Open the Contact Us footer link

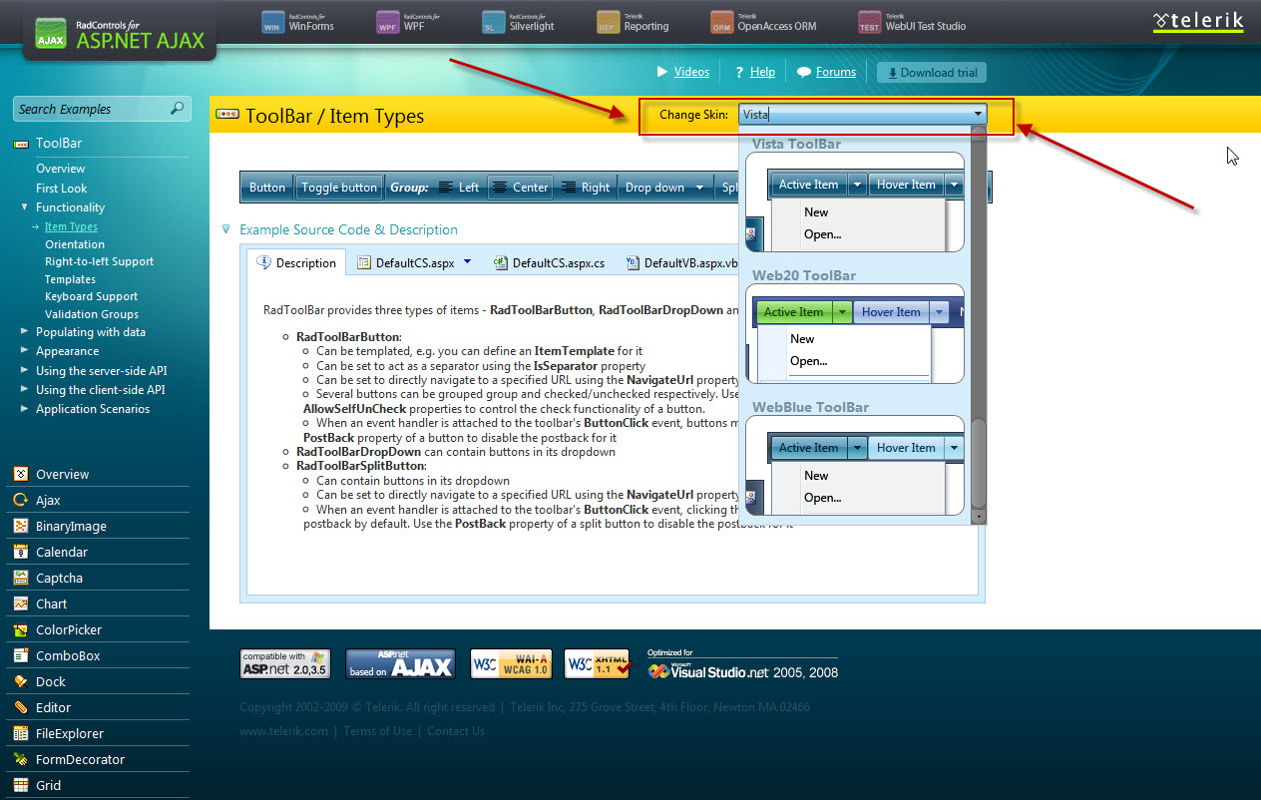click(x=456, y=731)
